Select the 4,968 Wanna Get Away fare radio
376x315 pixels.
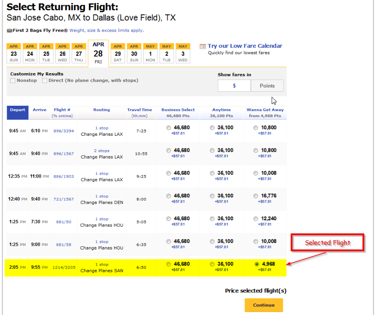pos(257,264)
